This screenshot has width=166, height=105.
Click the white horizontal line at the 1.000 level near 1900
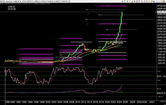click(113, 42)
